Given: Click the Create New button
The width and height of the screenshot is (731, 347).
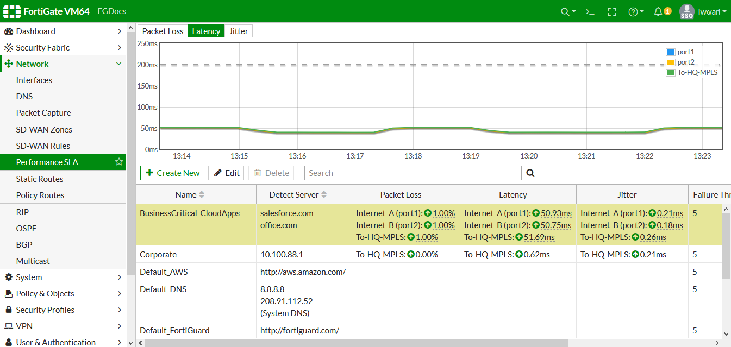Looking at the screenshot, I should pos(172,173).
